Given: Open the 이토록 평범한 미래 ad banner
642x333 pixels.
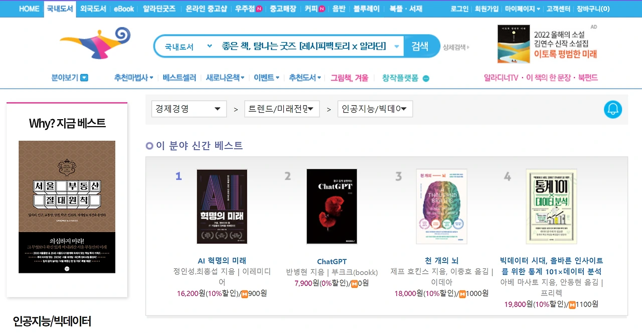Looking at the screenshot, I should [x=547, y=44].
